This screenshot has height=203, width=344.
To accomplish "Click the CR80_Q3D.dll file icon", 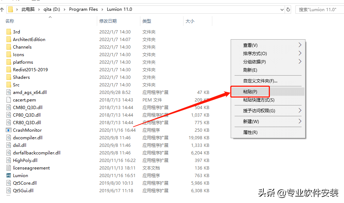I will coord(9,122).
